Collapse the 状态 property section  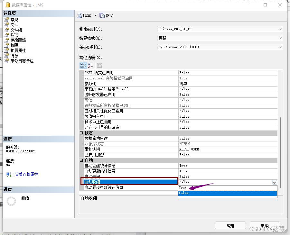[x=81, y=132]
